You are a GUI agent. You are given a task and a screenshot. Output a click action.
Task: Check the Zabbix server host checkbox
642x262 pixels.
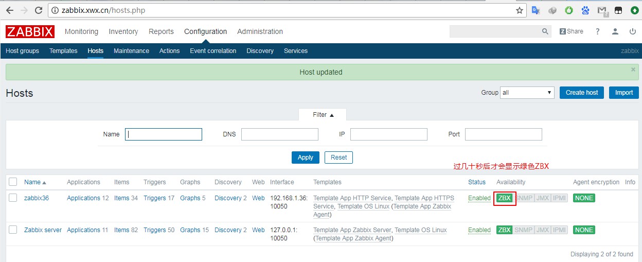click(13, 230)
